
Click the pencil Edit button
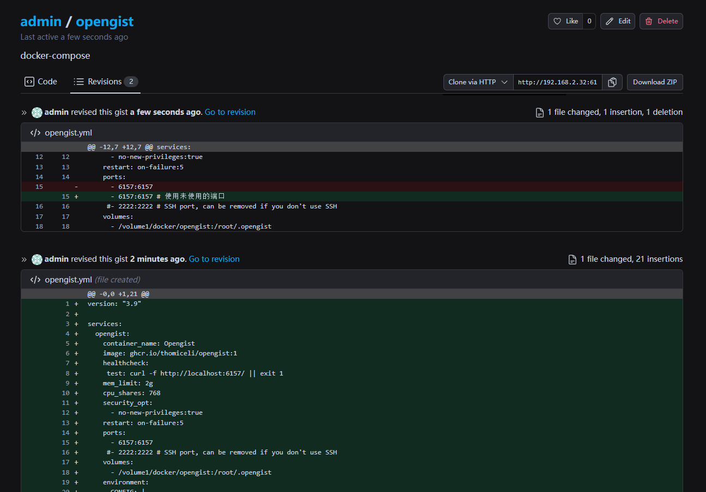pos(618,21)
